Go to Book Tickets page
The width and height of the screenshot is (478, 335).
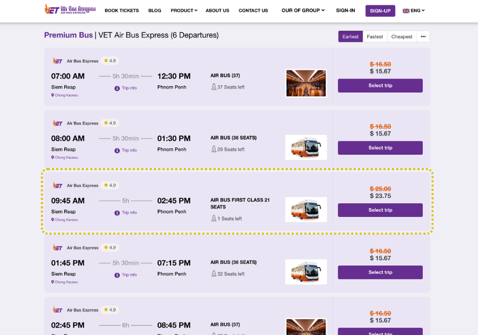tap(122, 11)
